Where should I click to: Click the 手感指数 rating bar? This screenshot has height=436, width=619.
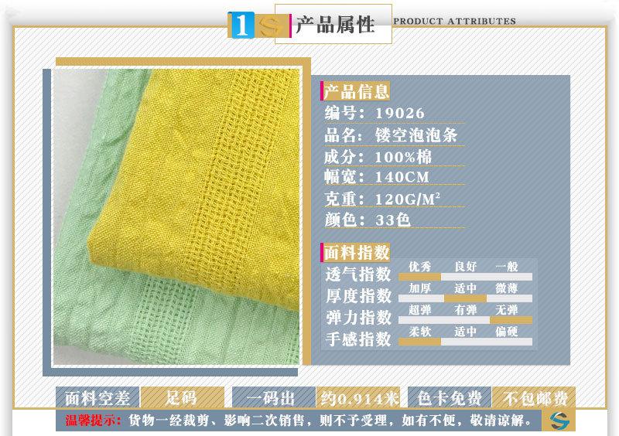tap(465, 341)
